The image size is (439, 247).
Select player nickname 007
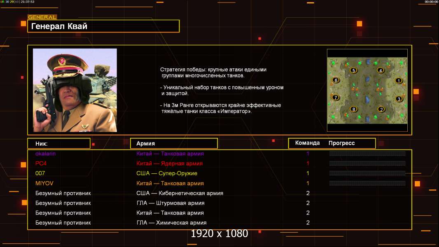point(40,173)
